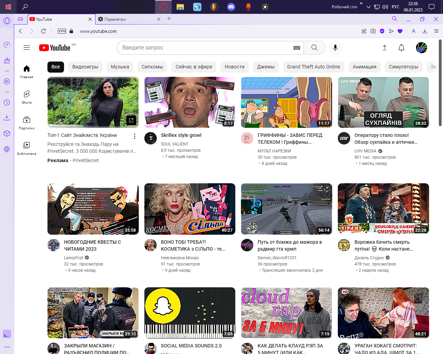Viewport: 443px width, 354px height.
Task: Open the РУС language switcher in taskbar
Action: (396, 7)
